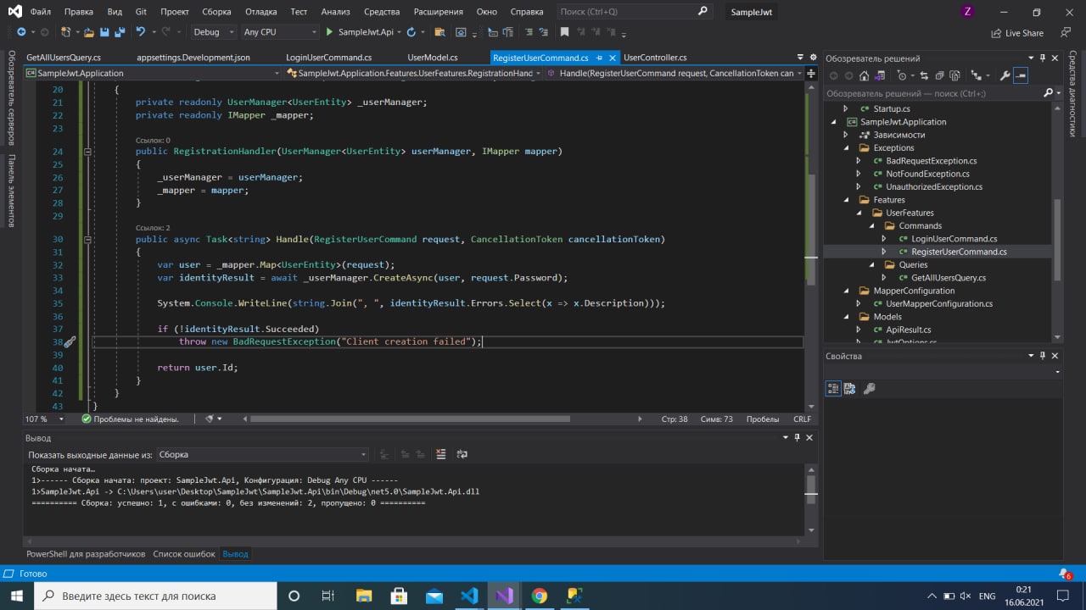
Task: Open Список ошибок tab at bottom
Action: [x=183, y=554]
